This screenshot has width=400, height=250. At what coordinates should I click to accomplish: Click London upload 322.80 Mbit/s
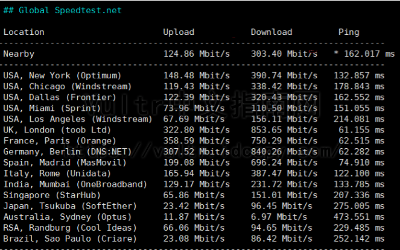coord(197,130)
